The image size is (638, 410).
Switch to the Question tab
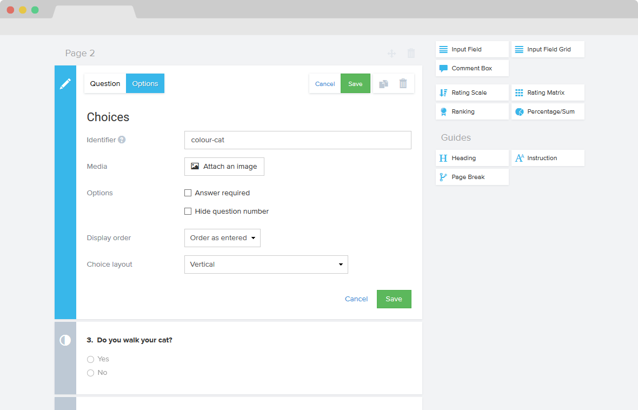coord(105,83)
